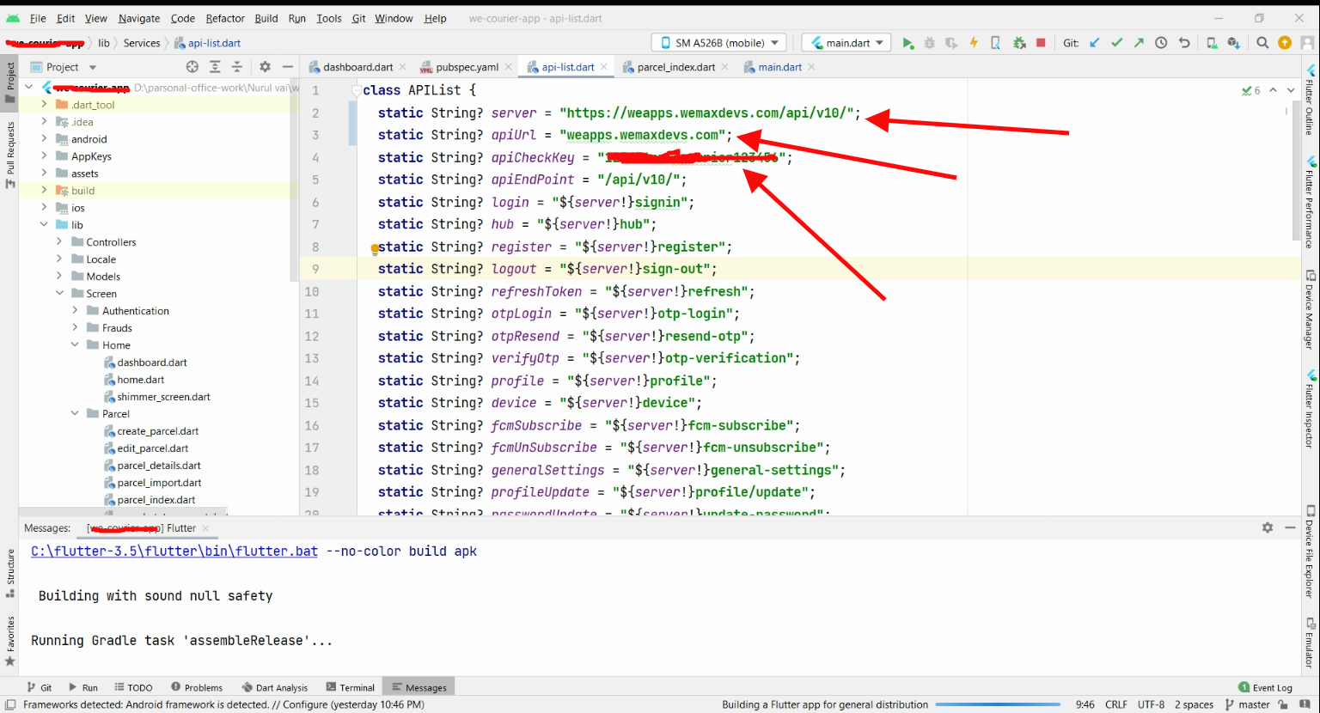This screenshot has width=1320, height=713.
Task: Expand the .dart_tool folder
Action: (x=44, y=105)
